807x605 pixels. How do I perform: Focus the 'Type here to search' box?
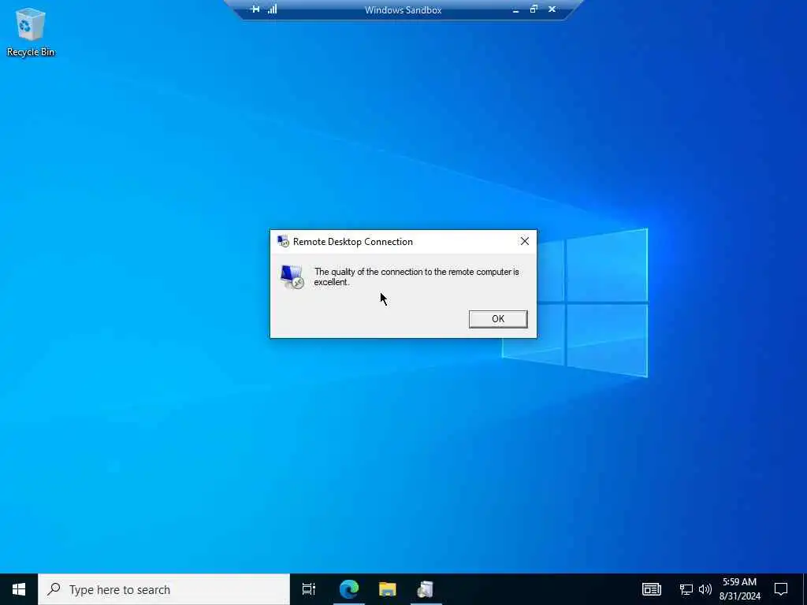point(164,589)
